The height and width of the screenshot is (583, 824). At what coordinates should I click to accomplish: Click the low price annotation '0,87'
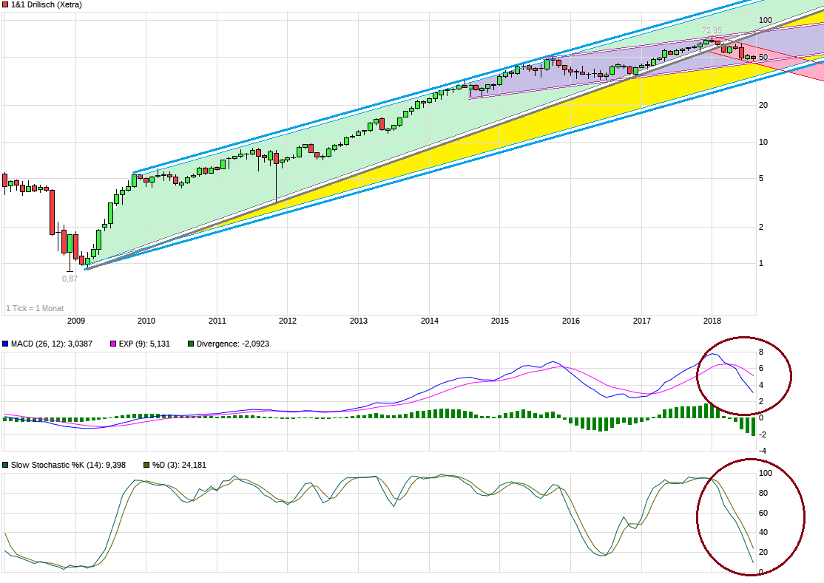coord(70,279)
